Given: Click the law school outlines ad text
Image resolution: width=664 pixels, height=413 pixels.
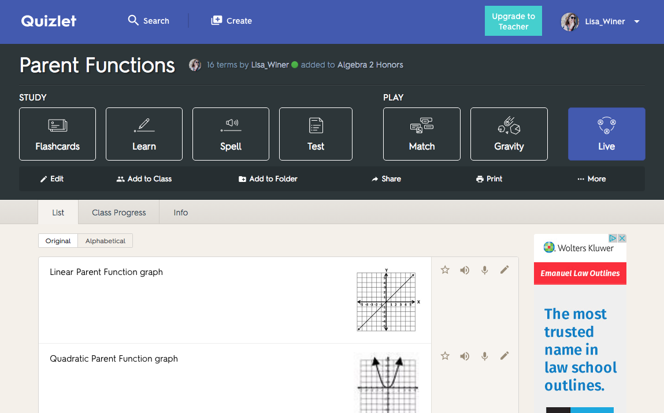Looking at the screenshot, I should (x=581, y=349).
